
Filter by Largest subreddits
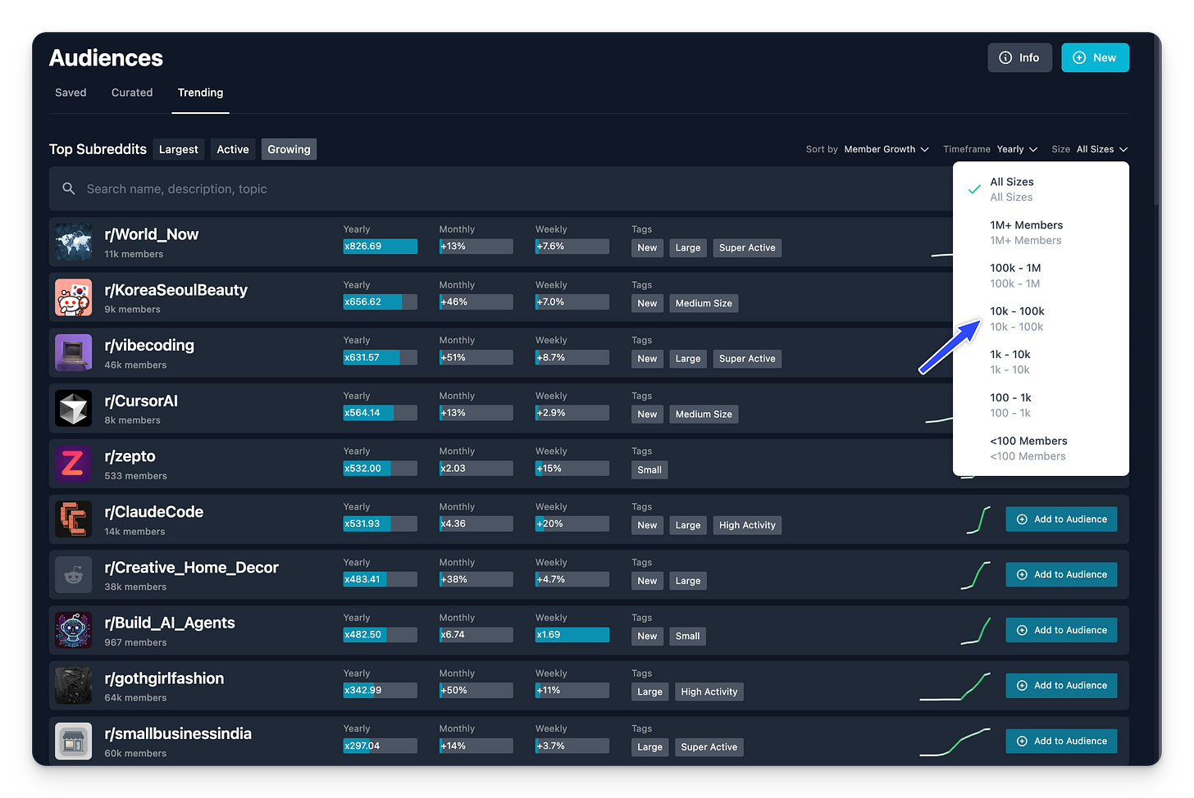178,149
